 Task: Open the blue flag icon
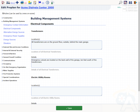40,3
